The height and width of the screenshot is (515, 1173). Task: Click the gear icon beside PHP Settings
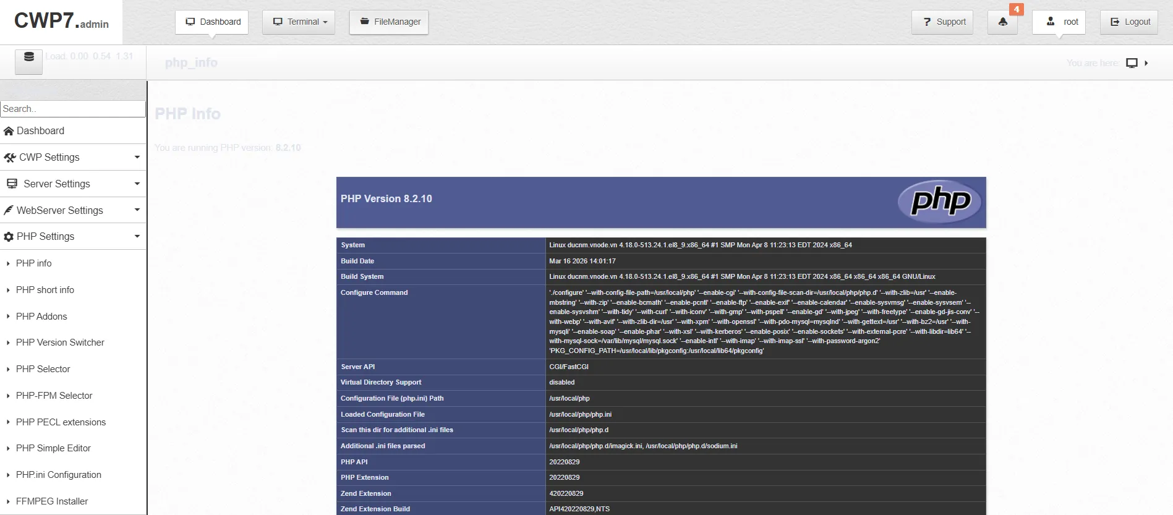(9, 237)
